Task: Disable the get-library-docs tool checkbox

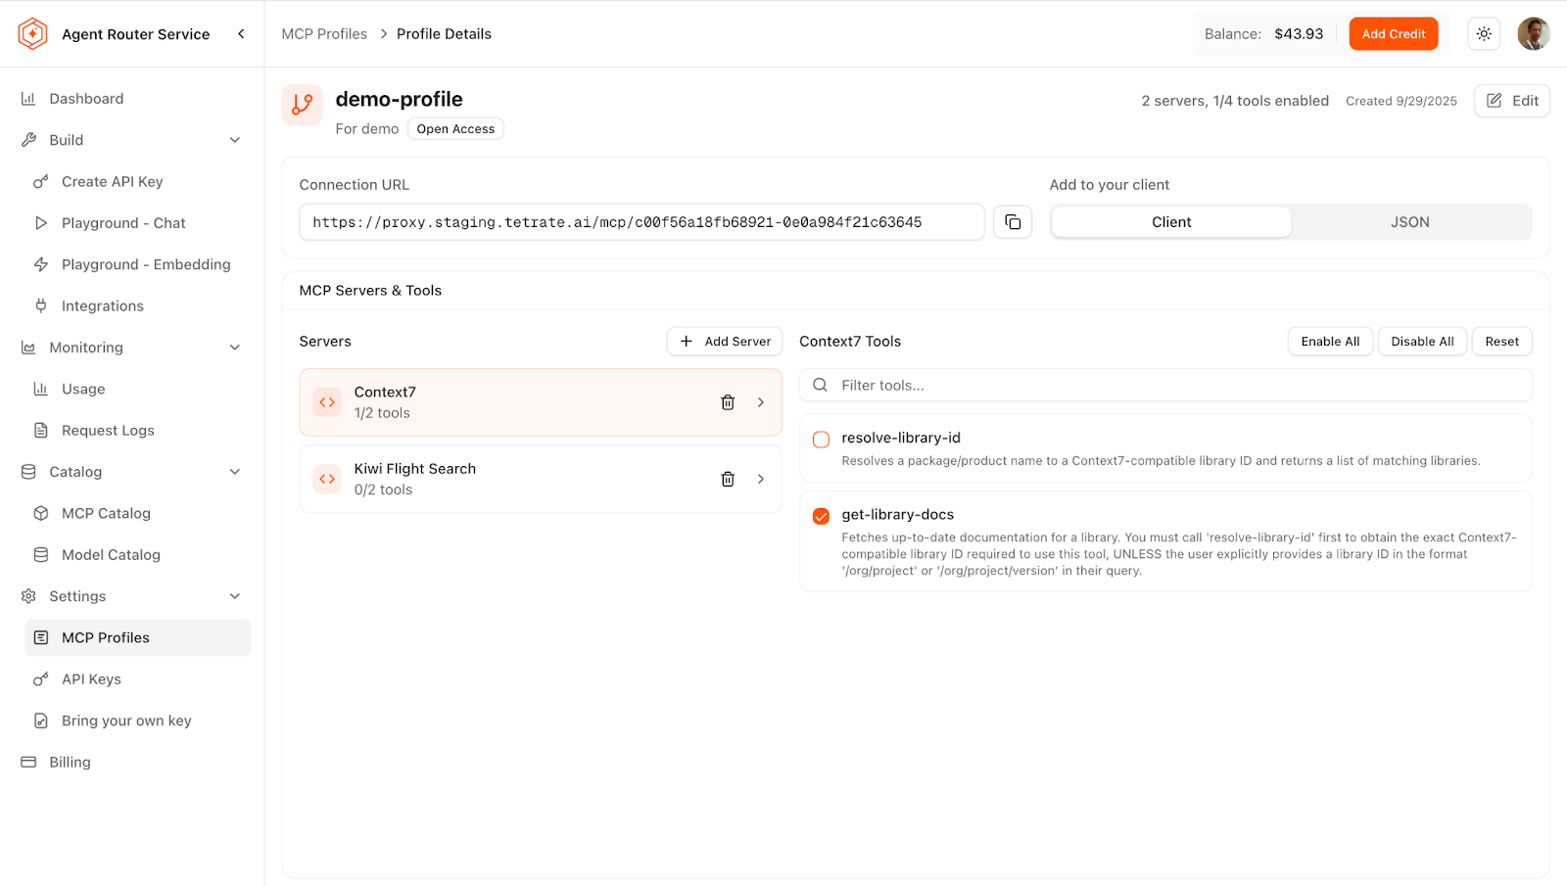Action: (821, 516)
